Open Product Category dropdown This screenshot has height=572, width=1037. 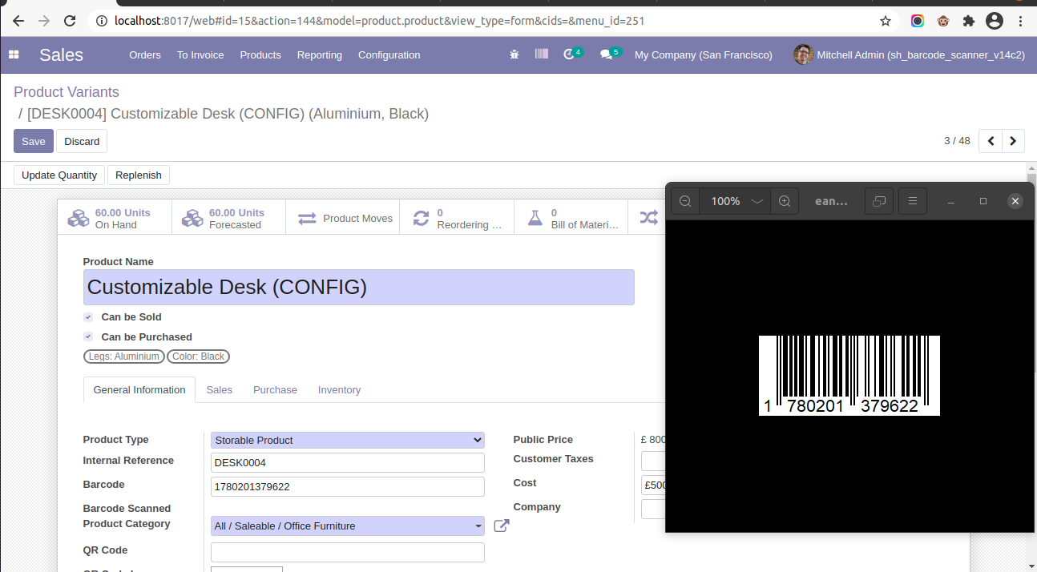348,526
